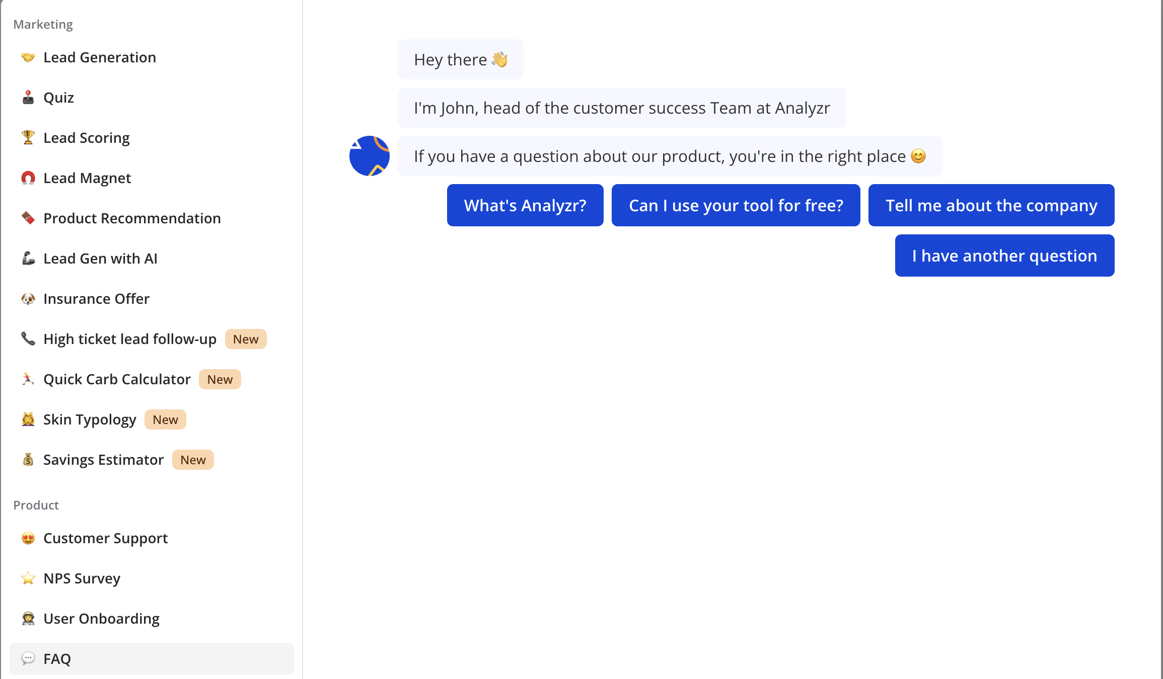Click the phone icon for High ticket follow-up
1163x679 pixels.
(x=28, y=338)
